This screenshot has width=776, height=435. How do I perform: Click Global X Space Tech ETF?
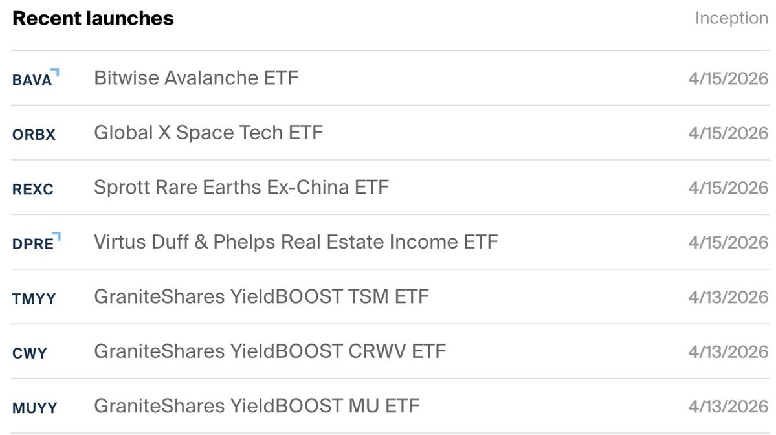(208, 133)
